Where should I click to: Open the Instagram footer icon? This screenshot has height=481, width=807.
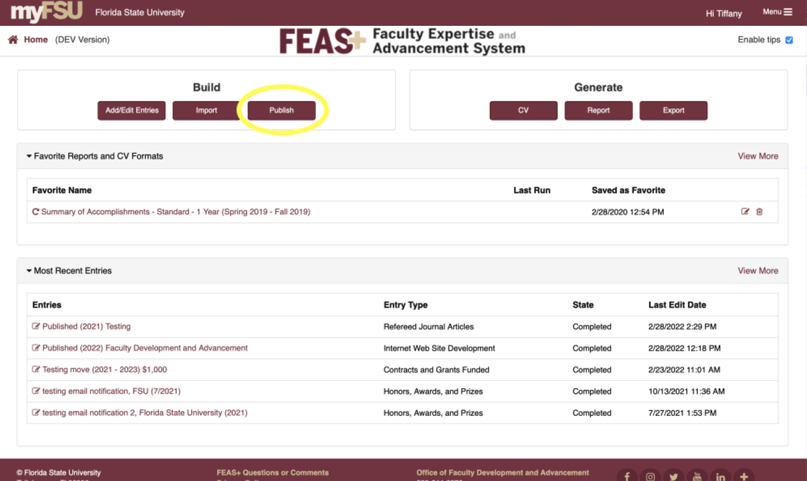[x=650, y=476]
